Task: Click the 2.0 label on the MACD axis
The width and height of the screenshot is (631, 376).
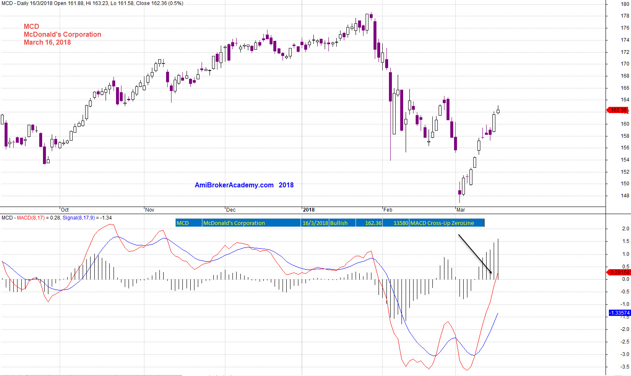Action: pyautogui.click(x=626, y=229)
